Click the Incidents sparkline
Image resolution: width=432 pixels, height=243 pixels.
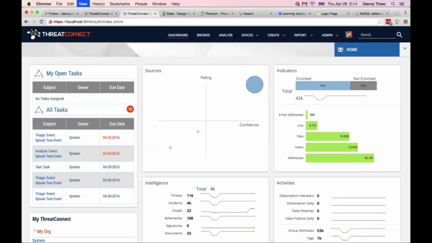pos(228,202)
